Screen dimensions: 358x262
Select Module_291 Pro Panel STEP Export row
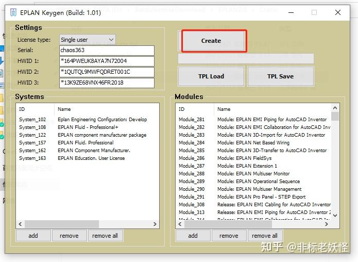253,197
